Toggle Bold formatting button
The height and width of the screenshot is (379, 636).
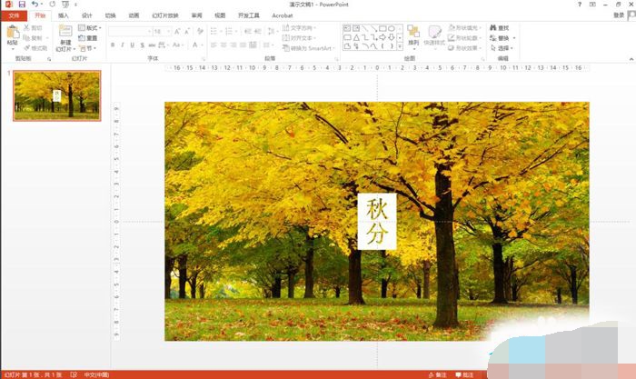click(113, 45)
